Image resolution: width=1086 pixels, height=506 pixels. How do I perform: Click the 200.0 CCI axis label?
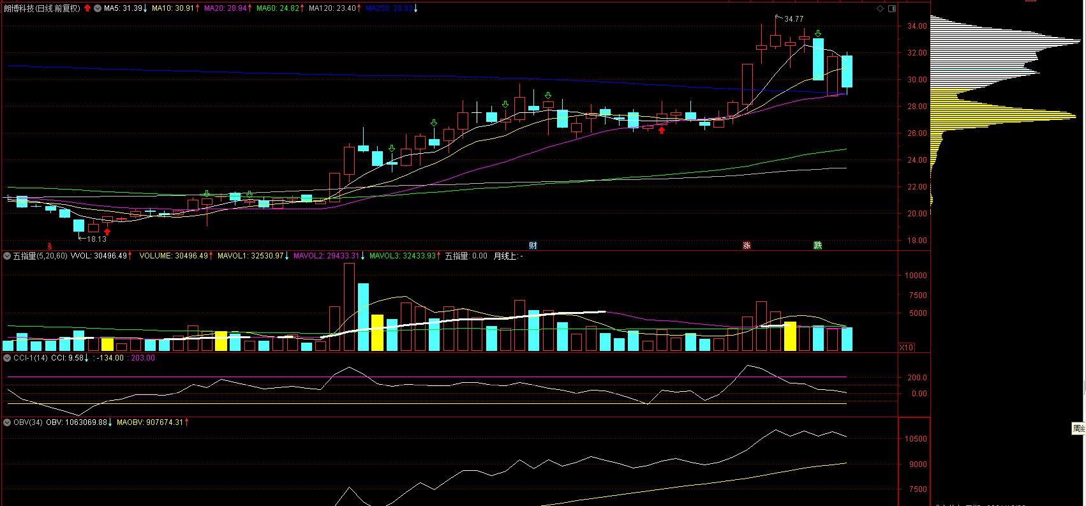point(917,378)
